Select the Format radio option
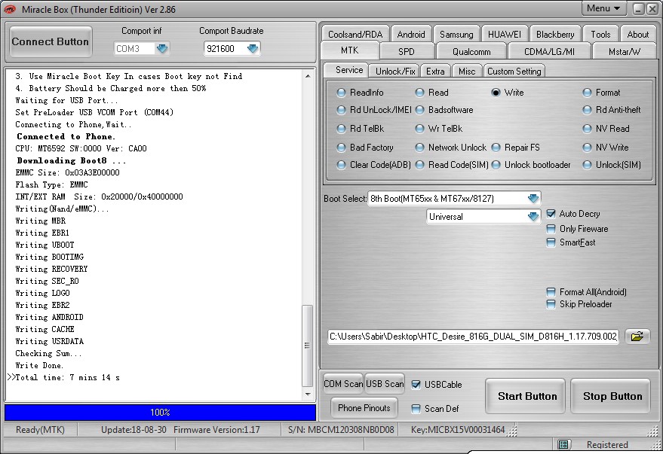The image size is (663, 454). tap(587, 93)
